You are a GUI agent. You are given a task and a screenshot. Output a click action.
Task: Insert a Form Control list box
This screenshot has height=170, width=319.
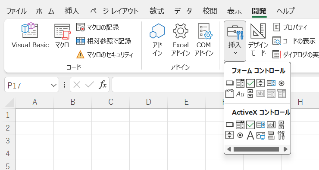coord(271,83)
